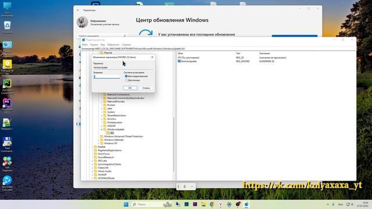The width and height of the screenshot is (372, 209).
Task: Open the View menu in Registry Editor
Action: click(x=102, y=45)
